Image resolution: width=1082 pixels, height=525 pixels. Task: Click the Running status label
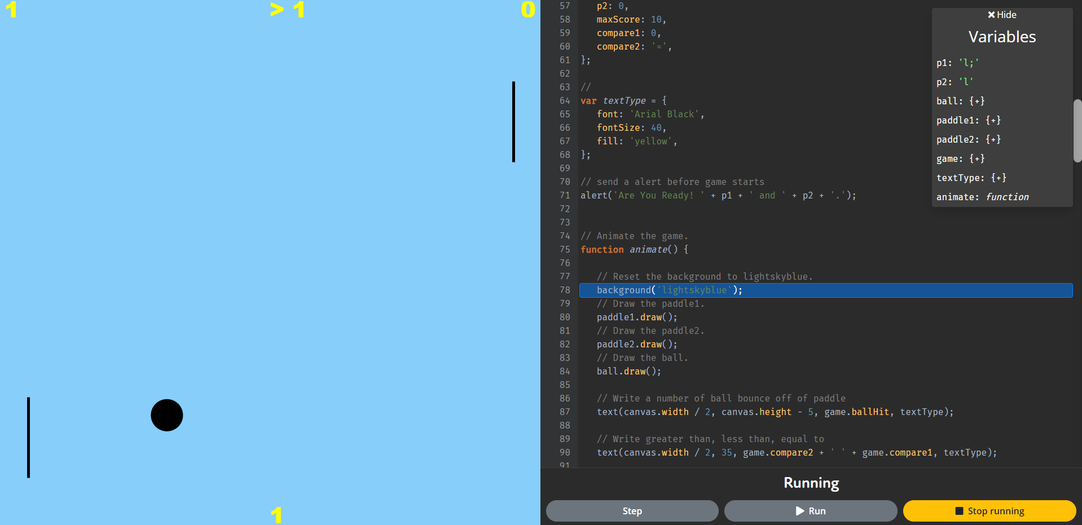pos(811,483)
